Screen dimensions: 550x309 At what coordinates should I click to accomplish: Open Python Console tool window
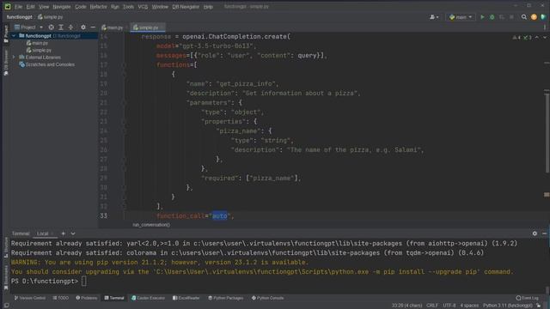coord(267,298)
